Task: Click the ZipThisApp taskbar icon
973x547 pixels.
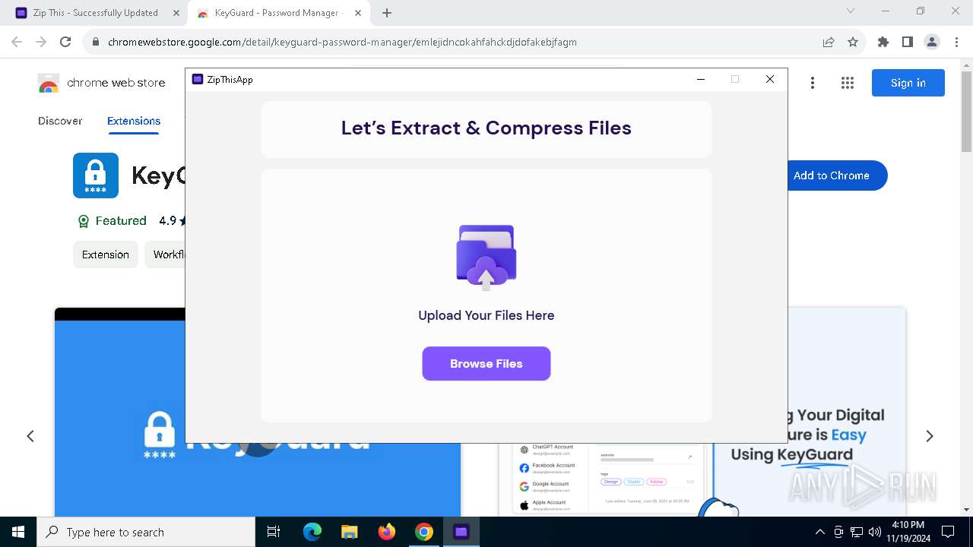Action: [461, 532]
